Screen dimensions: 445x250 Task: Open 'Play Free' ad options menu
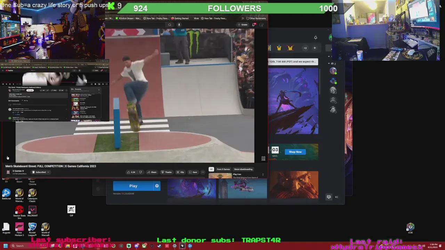point(263,175)
